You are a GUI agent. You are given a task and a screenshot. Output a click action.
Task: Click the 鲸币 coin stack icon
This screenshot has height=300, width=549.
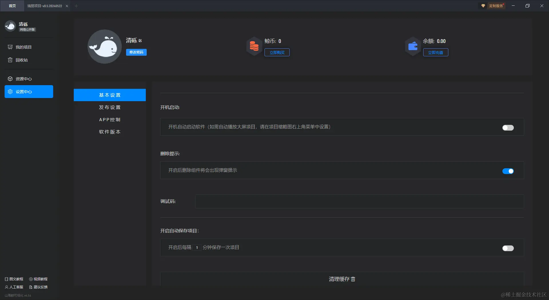pyautogui.click(x=254, y=46)
